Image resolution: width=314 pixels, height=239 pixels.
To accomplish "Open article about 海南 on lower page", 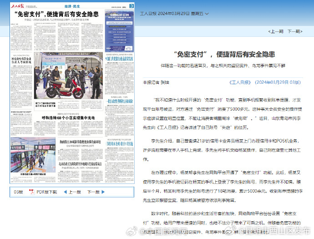I will (x=80, y=142).
